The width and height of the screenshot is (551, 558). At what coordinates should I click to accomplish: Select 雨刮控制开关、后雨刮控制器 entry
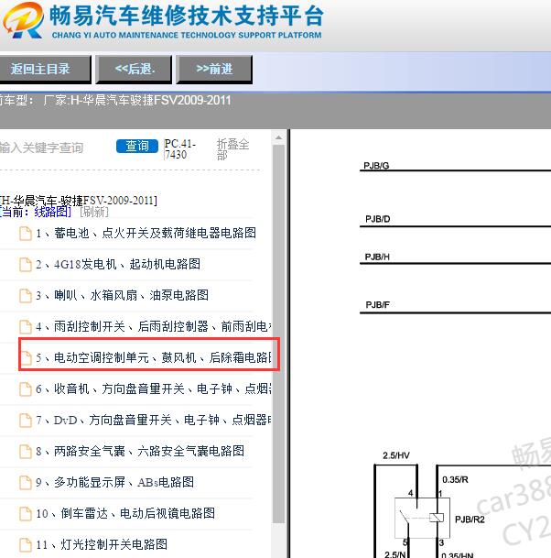pos(154,326)
